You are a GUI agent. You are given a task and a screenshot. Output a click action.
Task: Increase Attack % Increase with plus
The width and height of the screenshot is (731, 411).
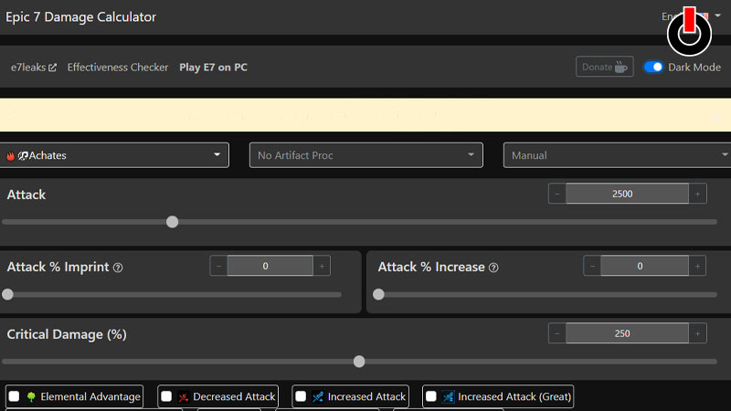(697, 266)
